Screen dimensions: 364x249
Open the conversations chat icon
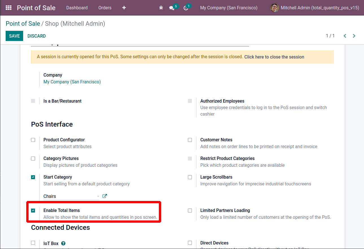tap(172, 8)
